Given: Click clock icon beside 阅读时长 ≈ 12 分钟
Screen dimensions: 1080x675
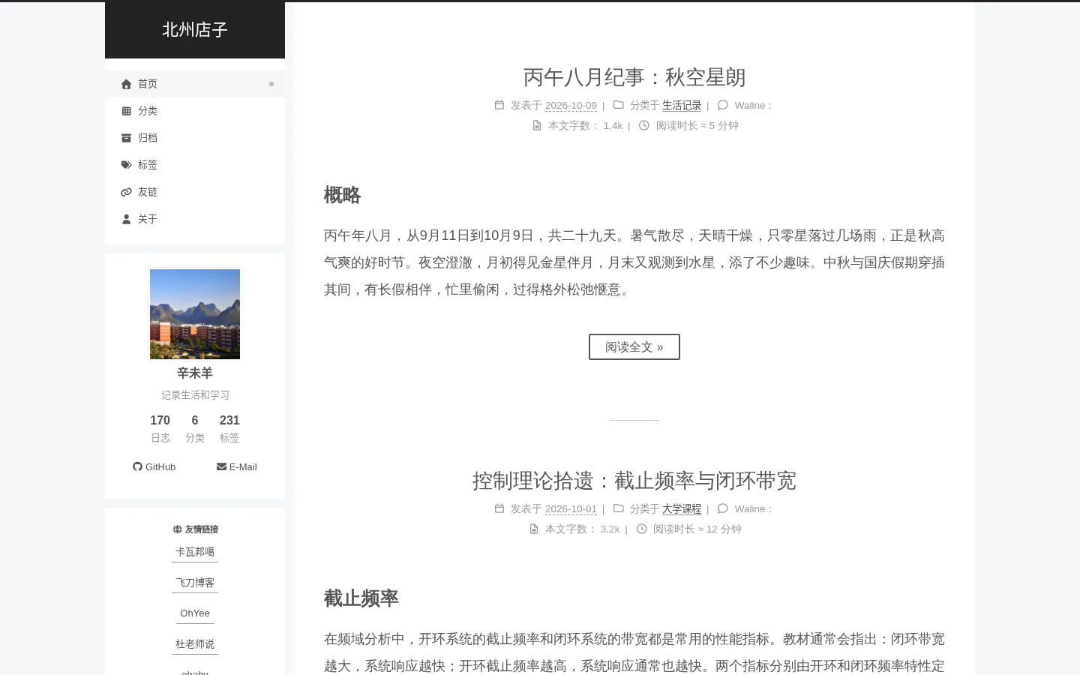Looking at the screenshot, I should tap(641, 529).
